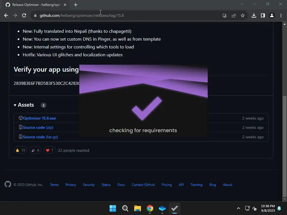Open the Training footer link
Image resolution: width=287 pixels, height=215 pixels.
click(x=196, y=185)
